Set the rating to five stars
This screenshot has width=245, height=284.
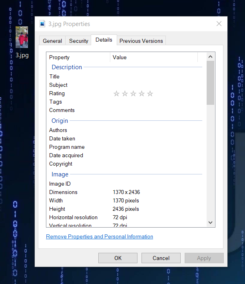click(150, 94)
